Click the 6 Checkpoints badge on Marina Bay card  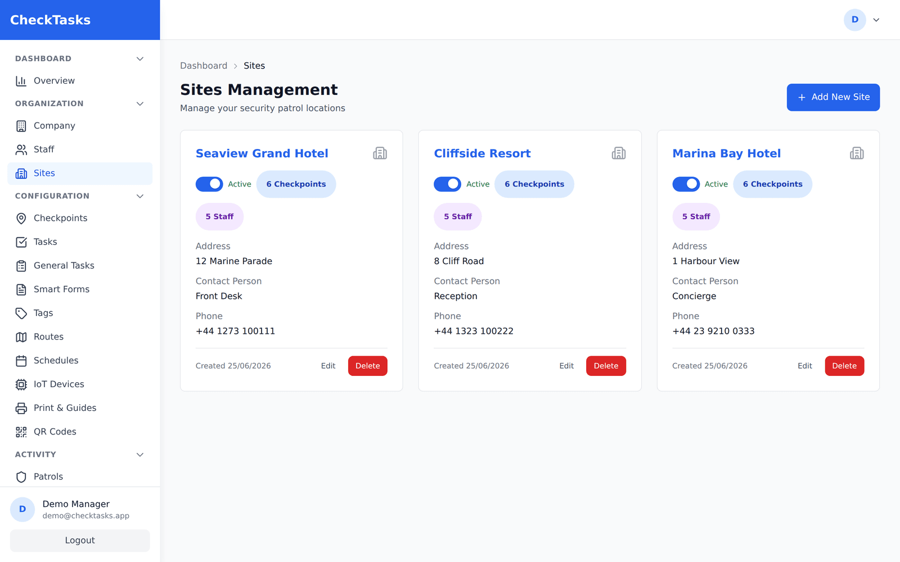(773, 184)
